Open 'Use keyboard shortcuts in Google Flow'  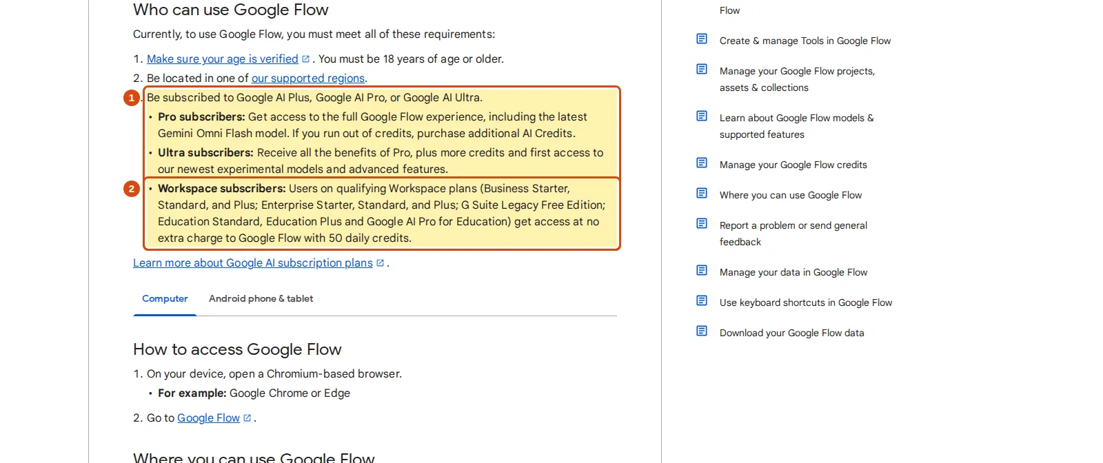(x=805, y=303)
